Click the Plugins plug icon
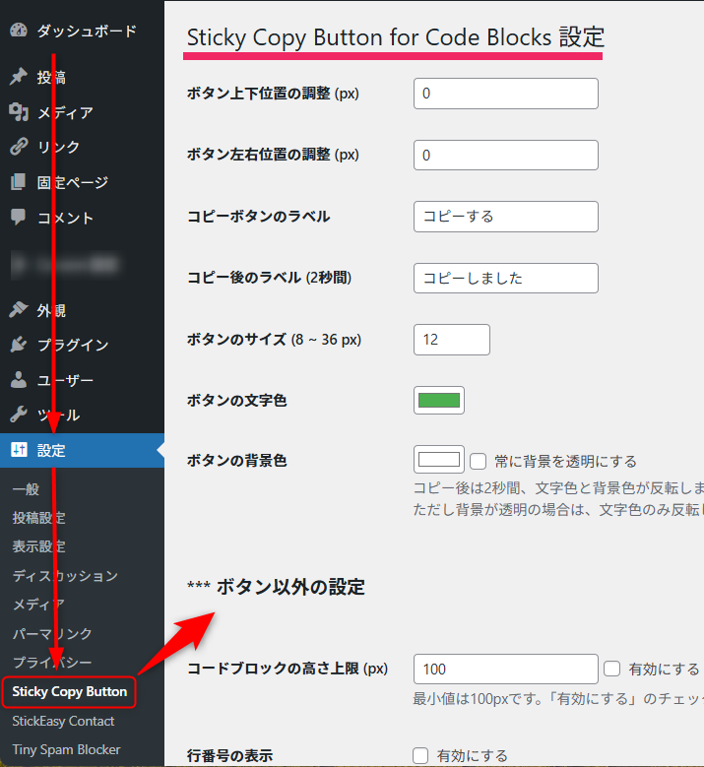 click(19, 345)
